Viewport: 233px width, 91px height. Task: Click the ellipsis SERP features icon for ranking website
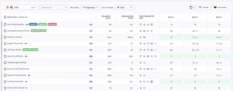coord(155,50)
